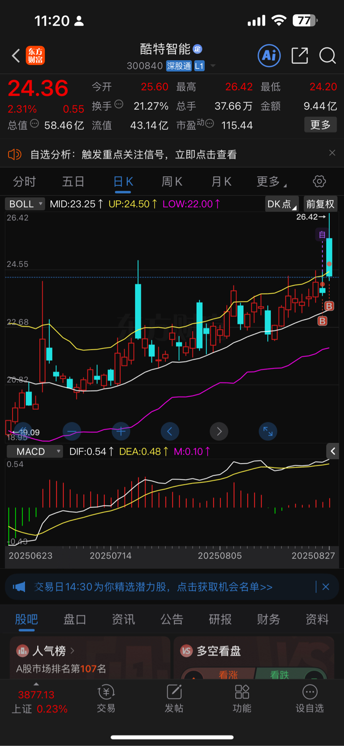Collapse side panel with left chevron
Image resolution: width=344 pixels, height=746 pixels.
pos(332,451)
